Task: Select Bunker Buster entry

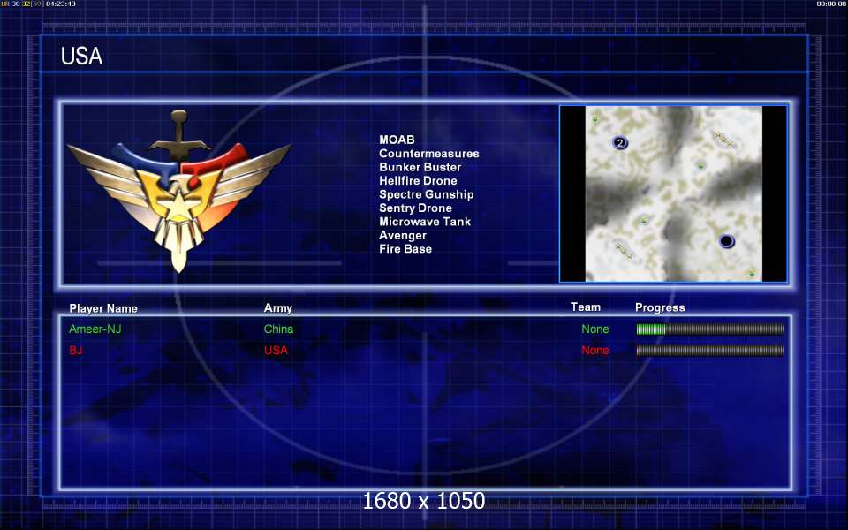Action: 420,167
